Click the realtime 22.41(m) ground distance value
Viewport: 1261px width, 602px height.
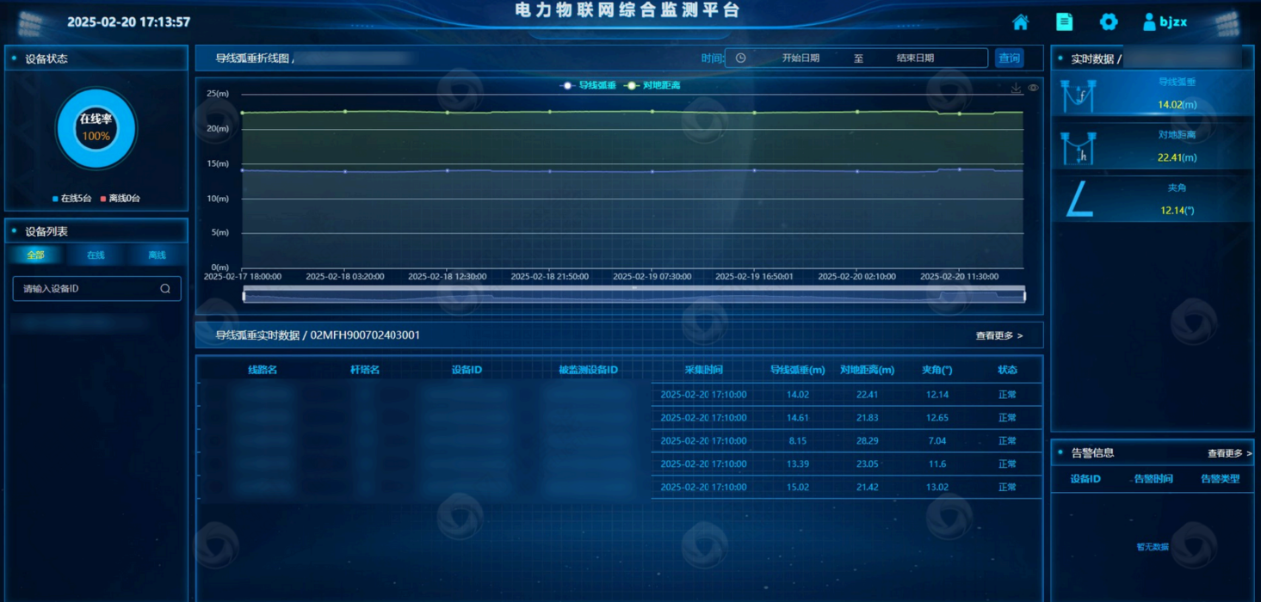pos(1177,157)
